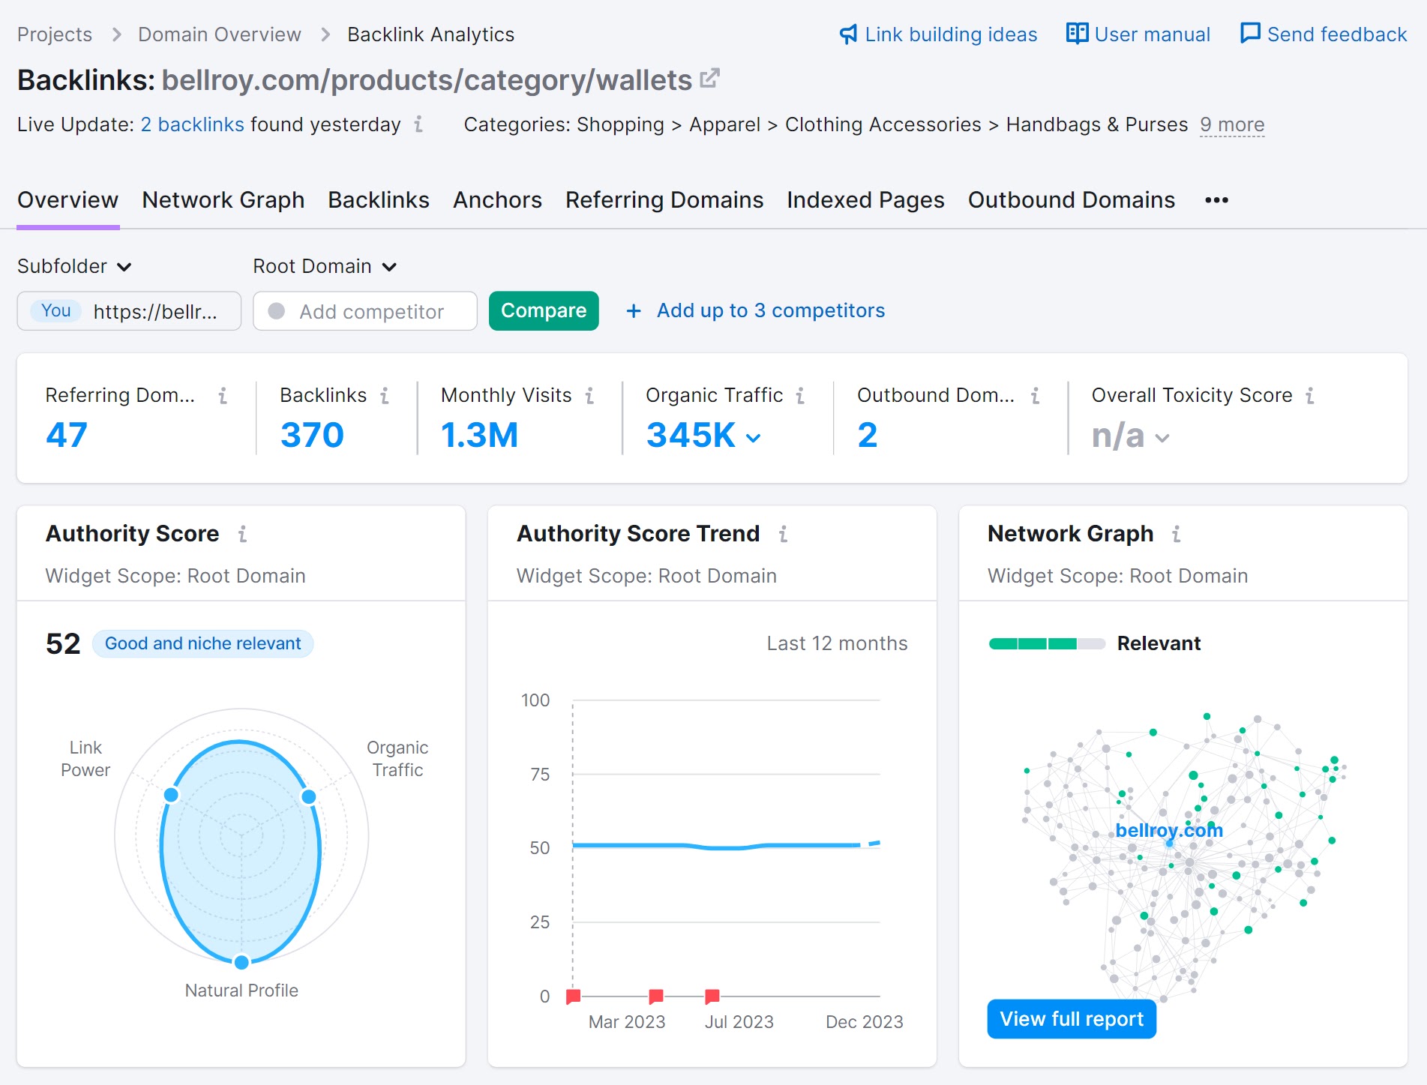The image size is (1427, 1085).
Task: Open the external link icon beside wallets URL
Action: pyautogui.click(x=709, y=78)
